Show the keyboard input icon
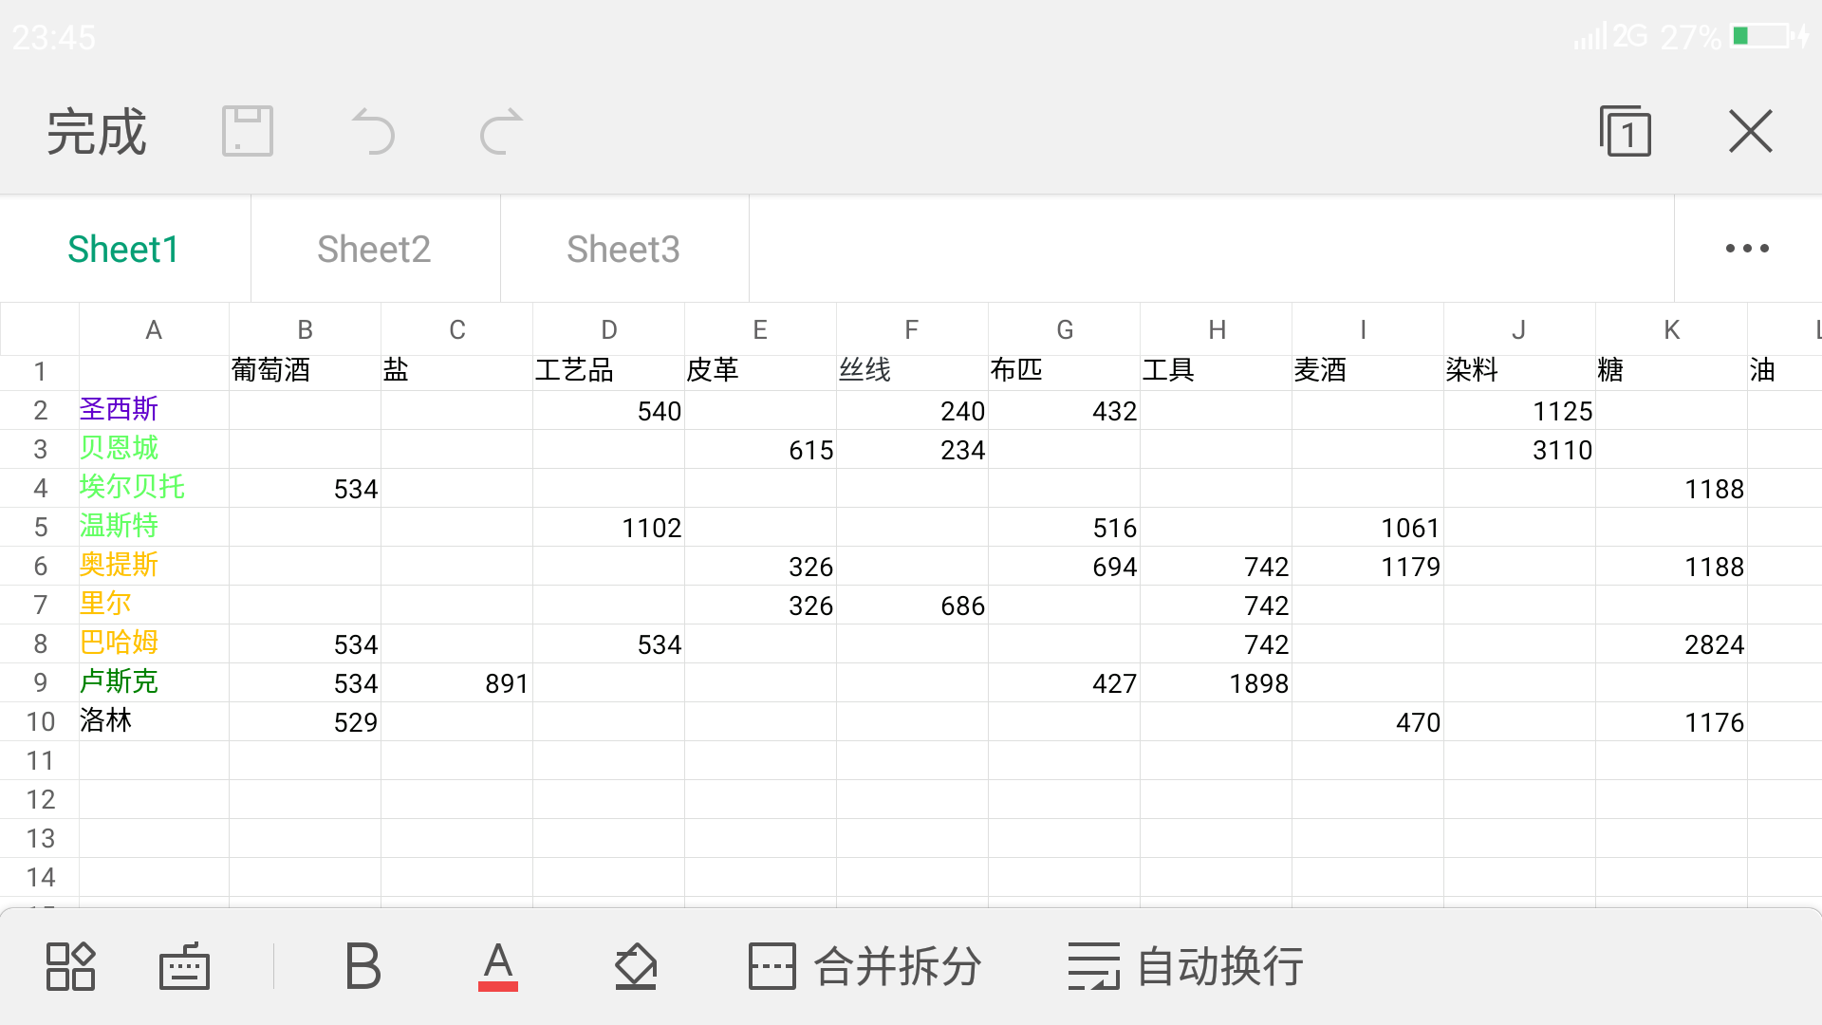The height and width of the screenshot is (1025, 1822). 184,966
